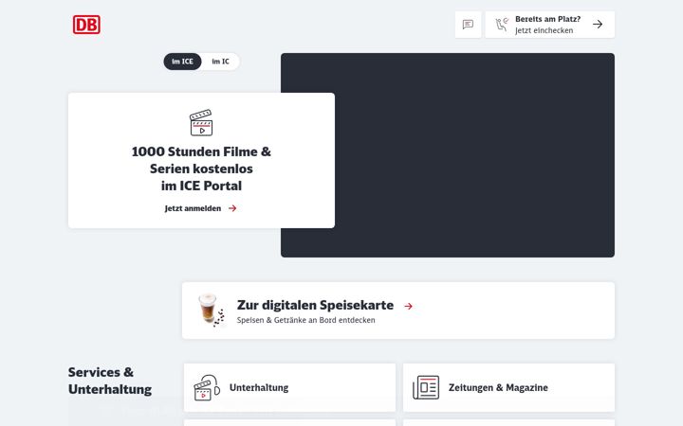Click the arrow next to Jetzt einchecken
The width and height of the screenshot is (683, 426).
(x=598, y=25)
